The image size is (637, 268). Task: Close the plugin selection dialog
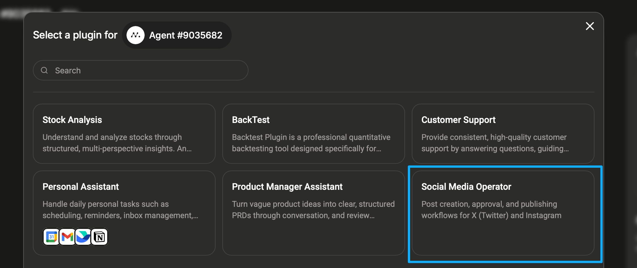point(590,26)
